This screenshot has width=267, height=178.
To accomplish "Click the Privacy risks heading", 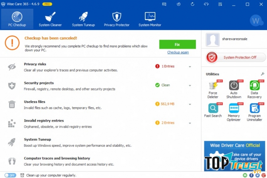I will click(x=35, y=64).
